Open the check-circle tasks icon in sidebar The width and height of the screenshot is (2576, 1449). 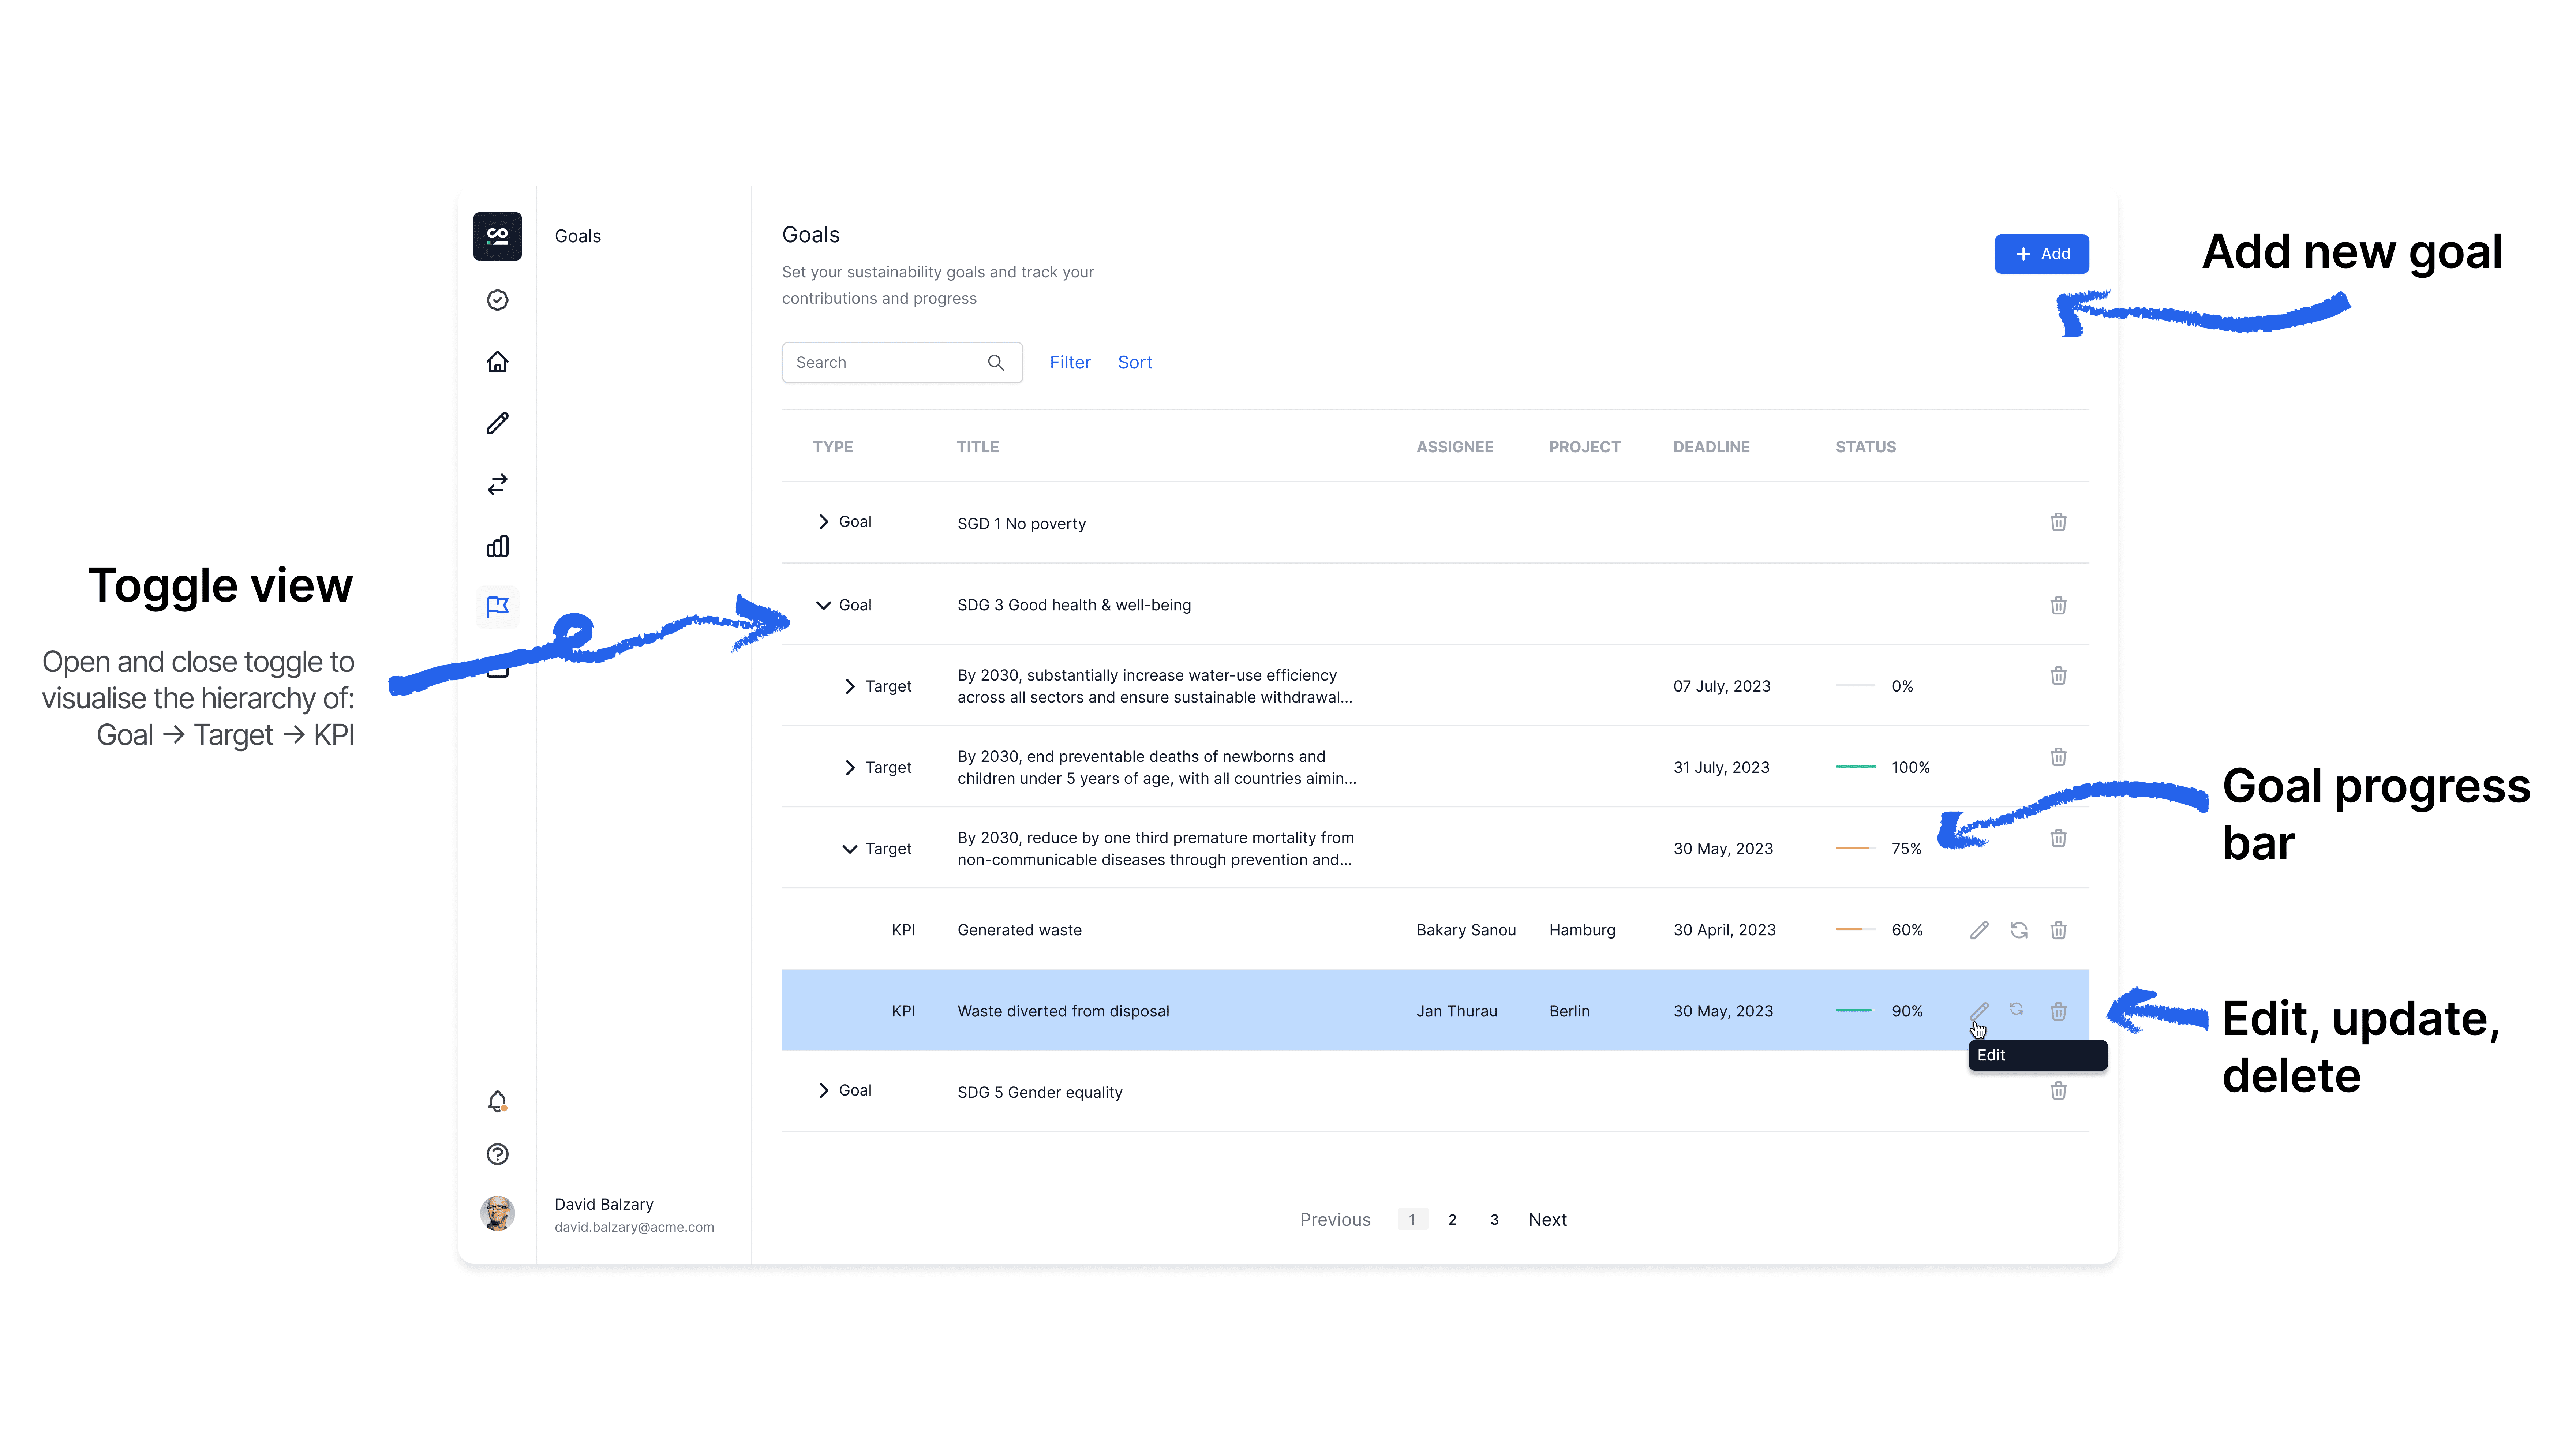[x=497, y=300]
